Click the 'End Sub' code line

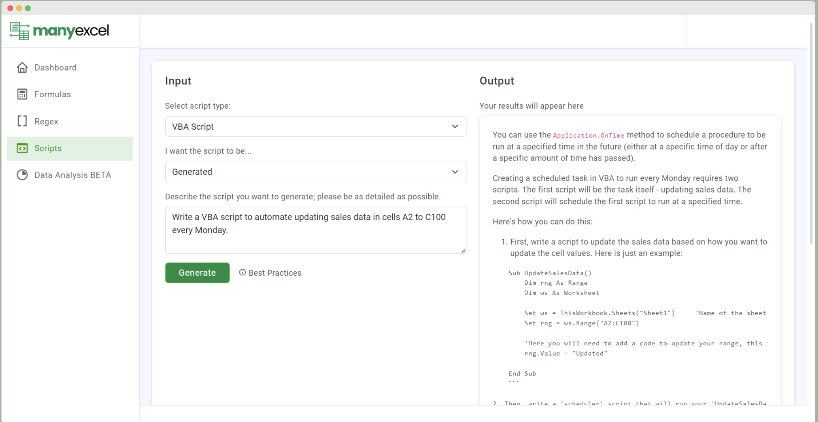(522, 373)
